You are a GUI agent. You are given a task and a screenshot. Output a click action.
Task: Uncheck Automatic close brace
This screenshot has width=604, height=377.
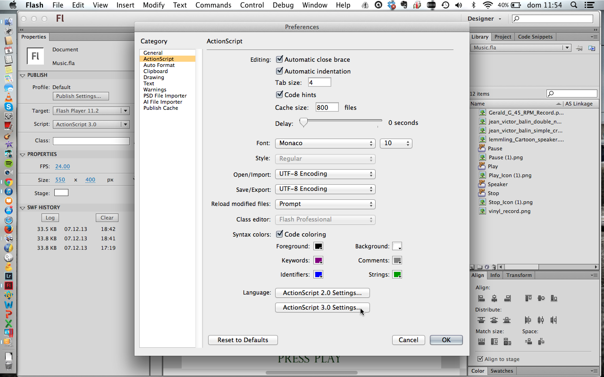[x=279, y=59]
